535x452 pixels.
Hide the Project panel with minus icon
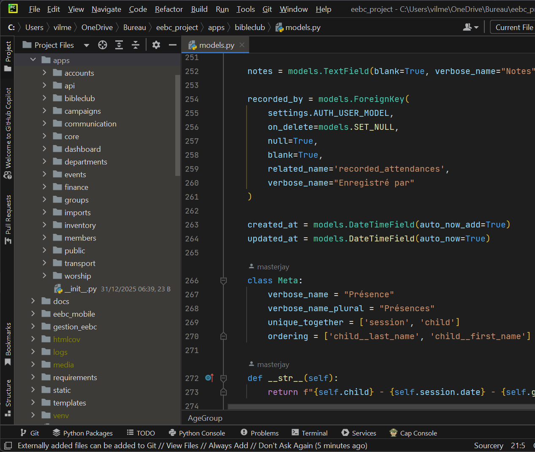point(172,45)
